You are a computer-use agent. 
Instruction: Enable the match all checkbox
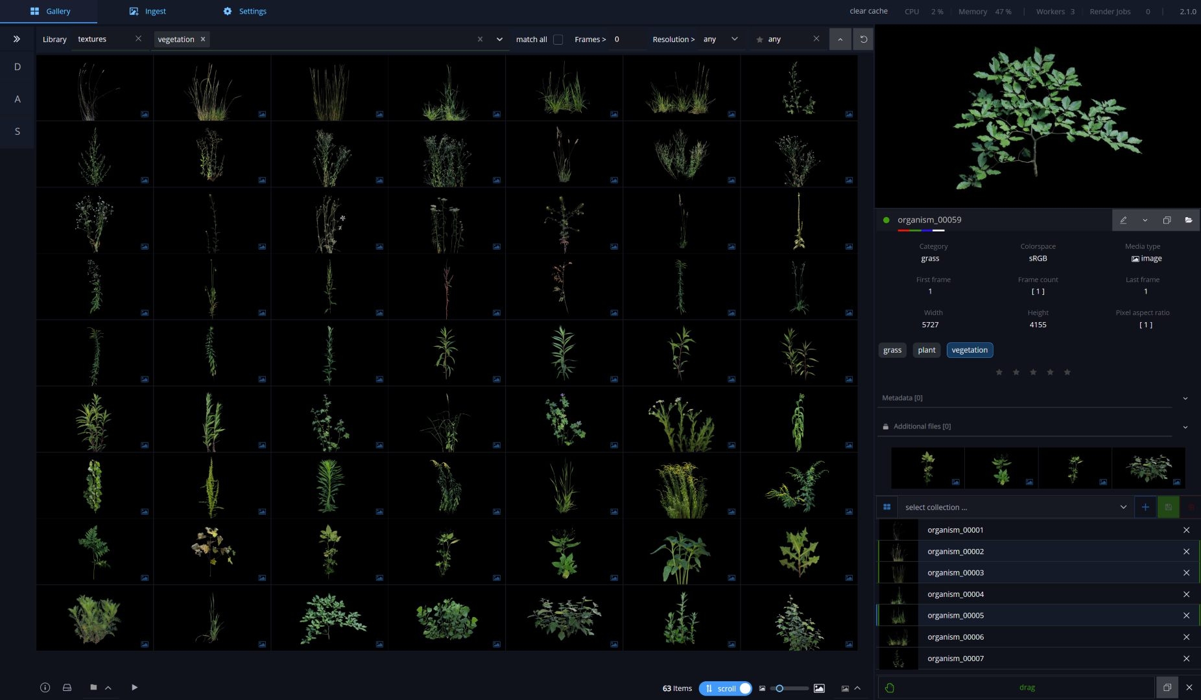pyautogui.click(x=558, y=40)
